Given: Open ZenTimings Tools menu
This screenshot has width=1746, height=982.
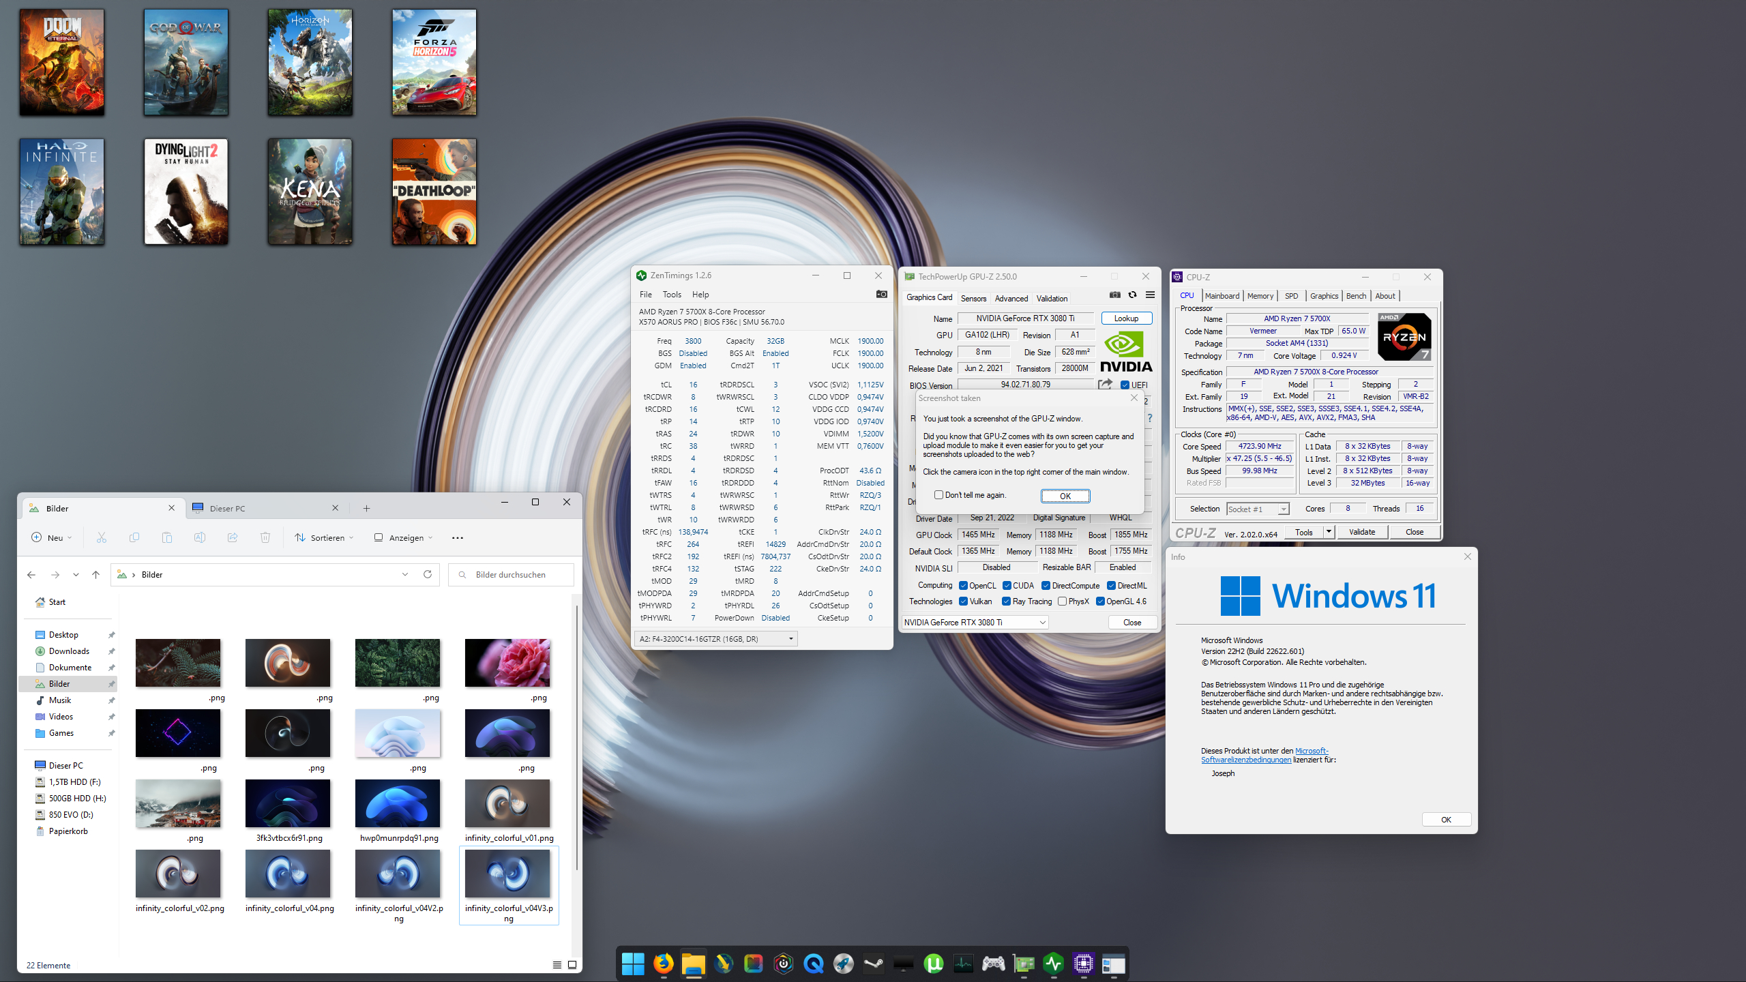Looking at the screenshot, I should (x=672, y=294).
